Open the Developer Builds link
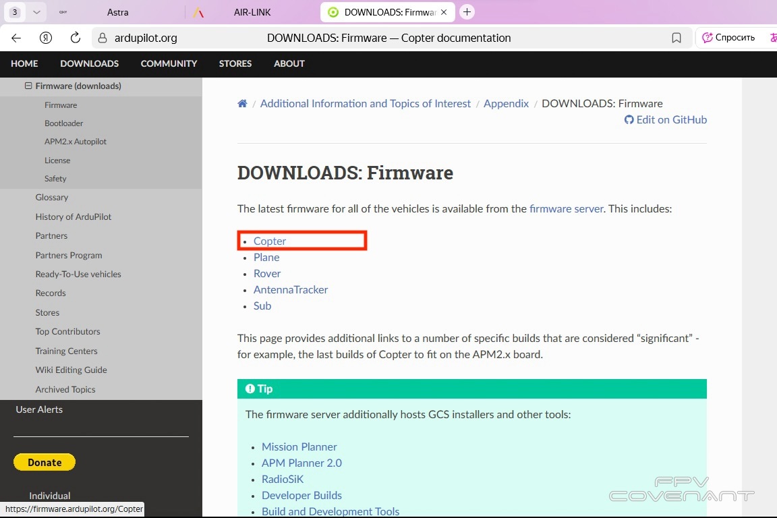The image size is (777, 518). click(x=301, y=495)
